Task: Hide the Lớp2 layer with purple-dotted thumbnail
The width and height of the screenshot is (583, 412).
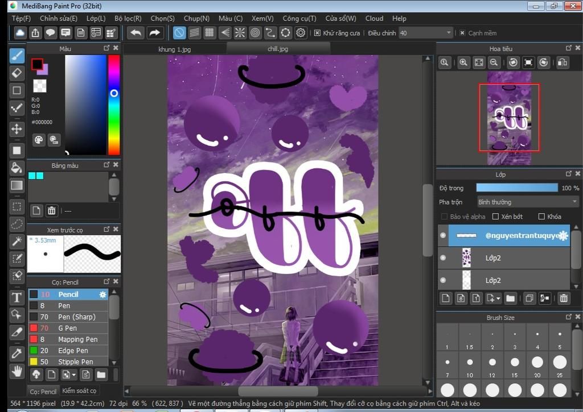Action: click(443, 257)
